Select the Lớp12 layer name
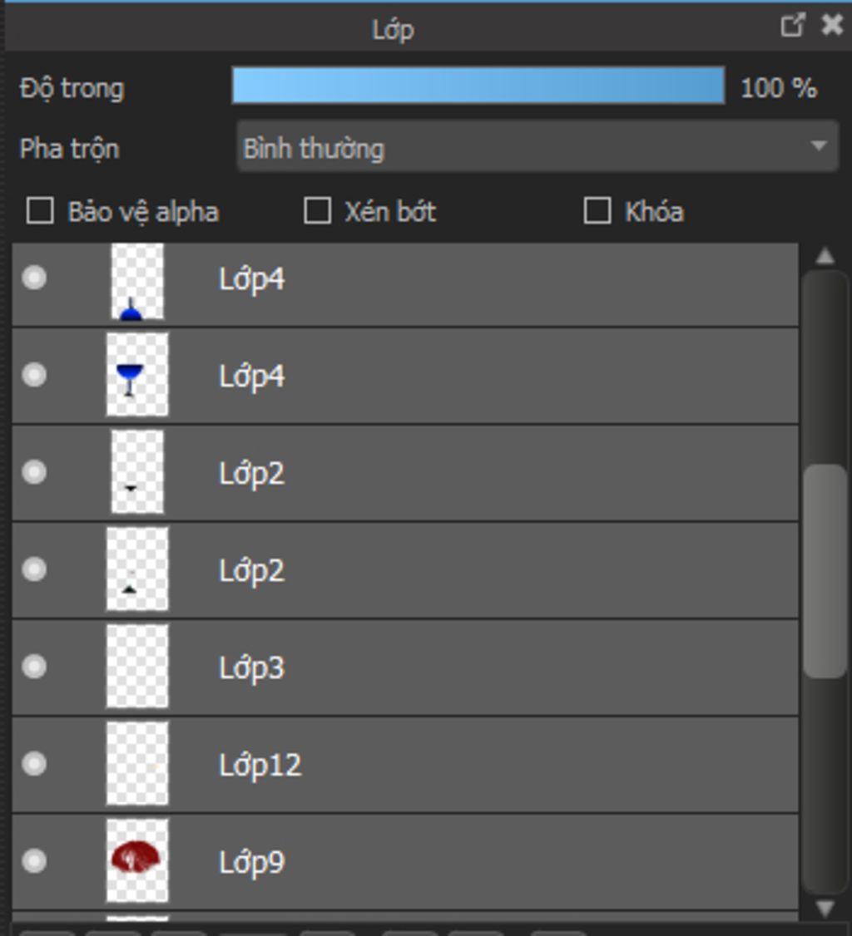Image resolution: width=852 pixels, height=936 pixels. [x=260, y=765]
